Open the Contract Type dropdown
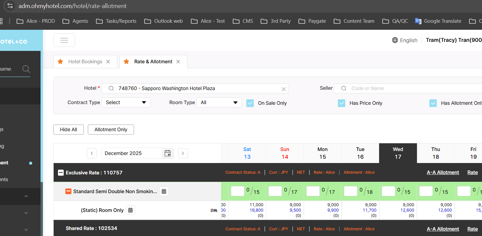This screenshot has height=236, width=482. [126, 102]
